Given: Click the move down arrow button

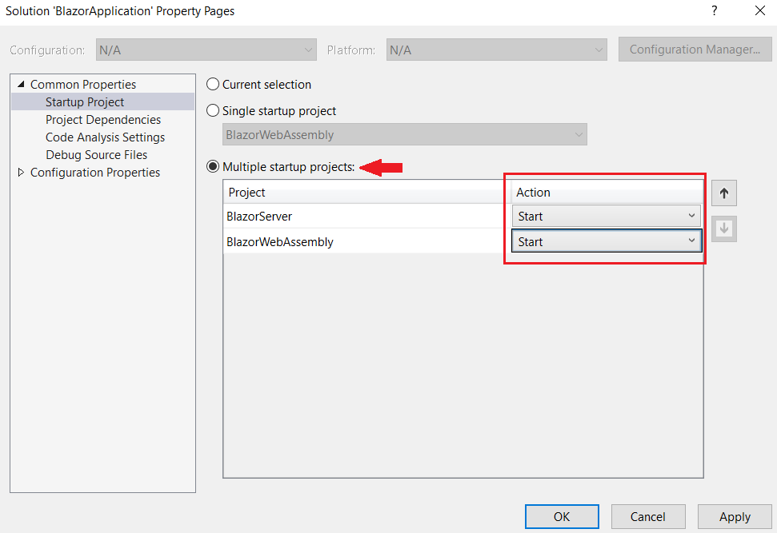Looking at the screenshot, I should pyautogui.click(x=724, y=229).
